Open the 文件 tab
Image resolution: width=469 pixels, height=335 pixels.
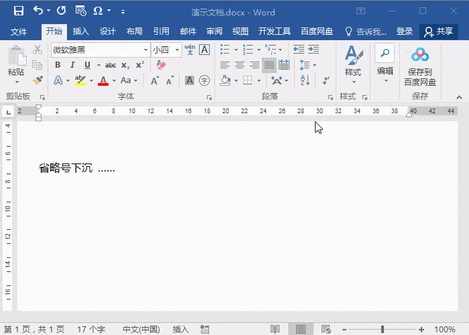[19, 31]
